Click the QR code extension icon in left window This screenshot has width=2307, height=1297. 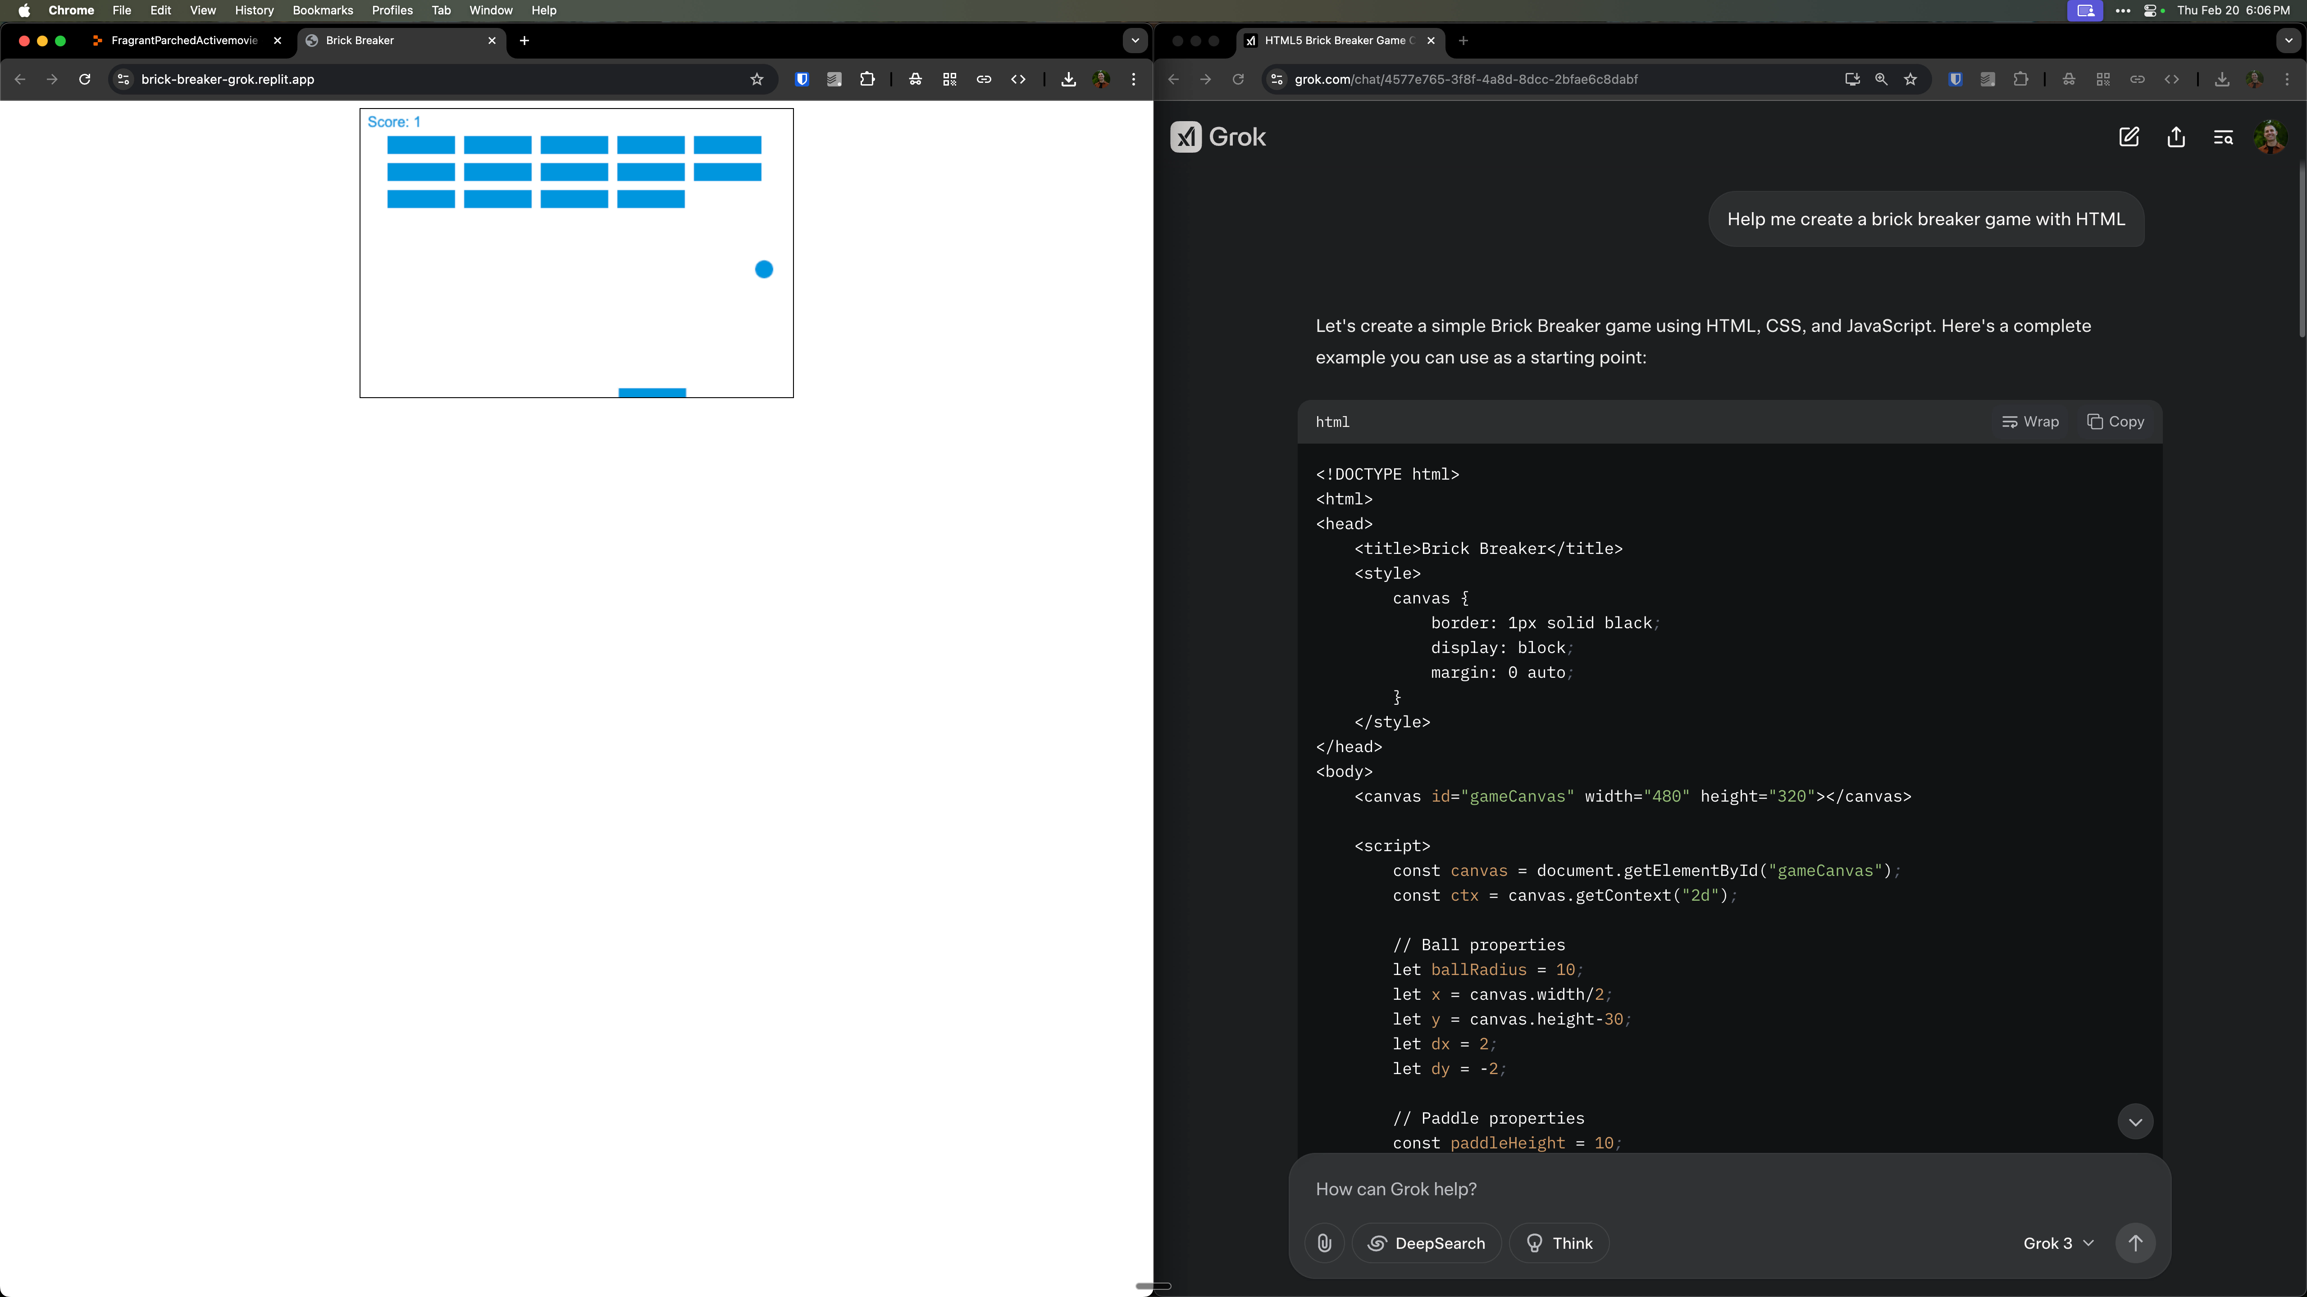pos(949,79)
